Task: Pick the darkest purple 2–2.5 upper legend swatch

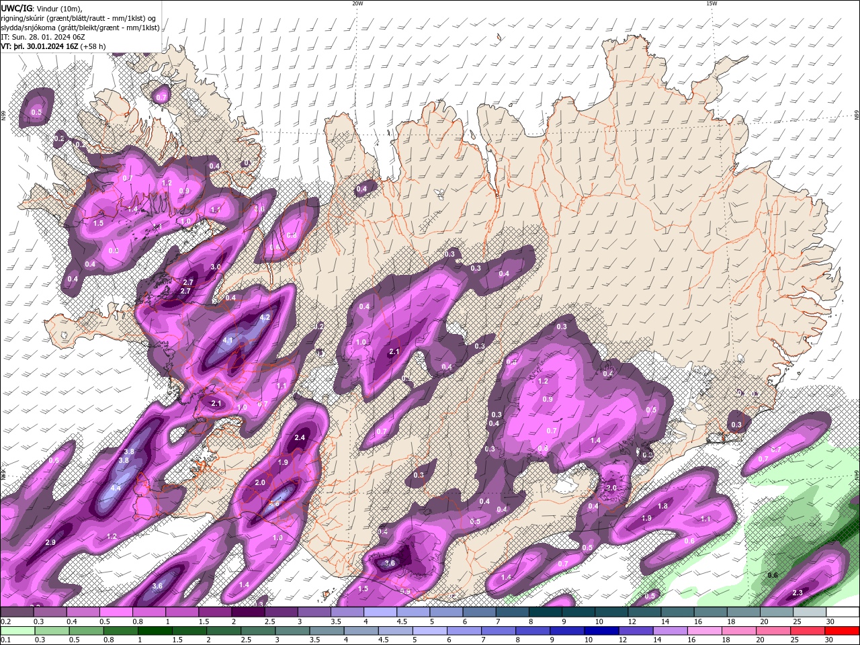Action: pos(248,612)
